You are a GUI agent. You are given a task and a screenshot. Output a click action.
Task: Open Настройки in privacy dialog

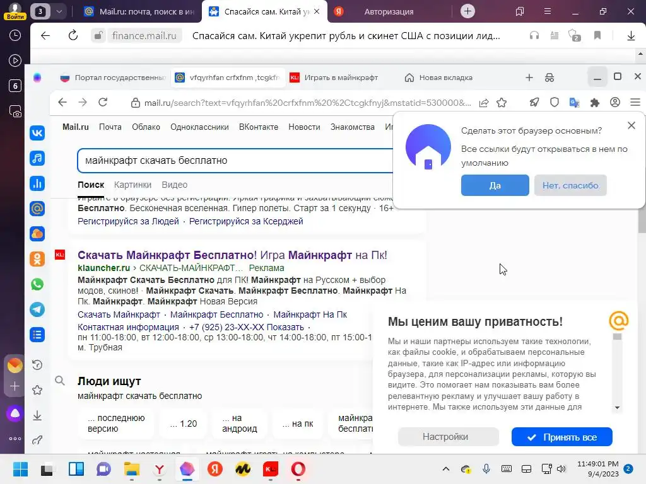(x=449, y=437)
